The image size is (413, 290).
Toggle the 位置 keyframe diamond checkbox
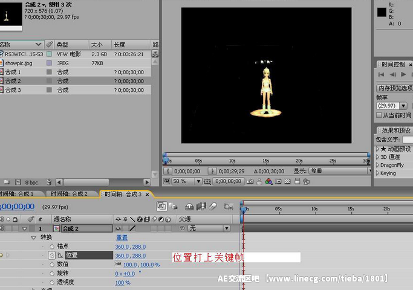point(2,255)
